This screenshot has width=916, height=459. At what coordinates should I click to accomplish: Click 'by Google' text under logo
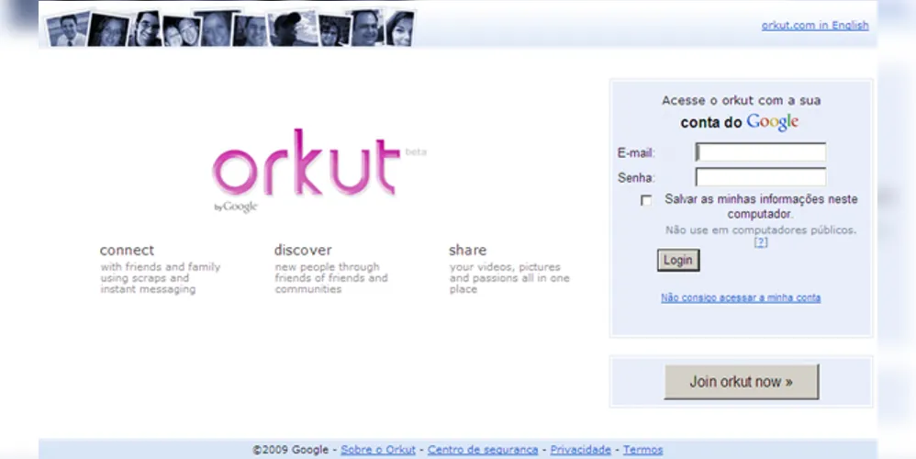[236, 207]
